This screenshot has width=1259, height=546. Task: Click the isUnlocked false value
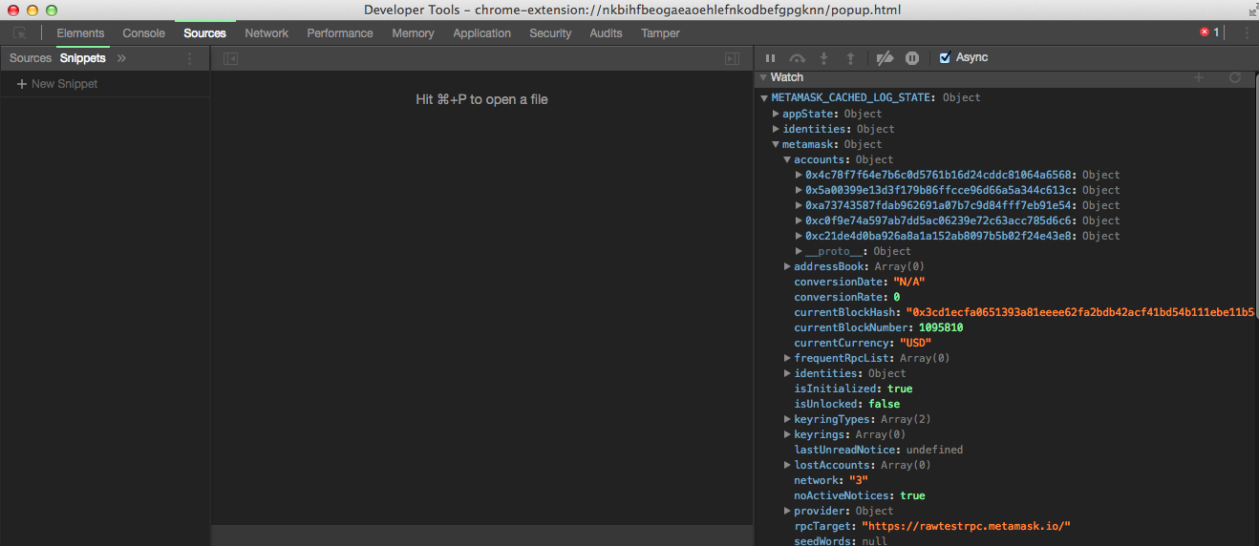pos(885,404)
